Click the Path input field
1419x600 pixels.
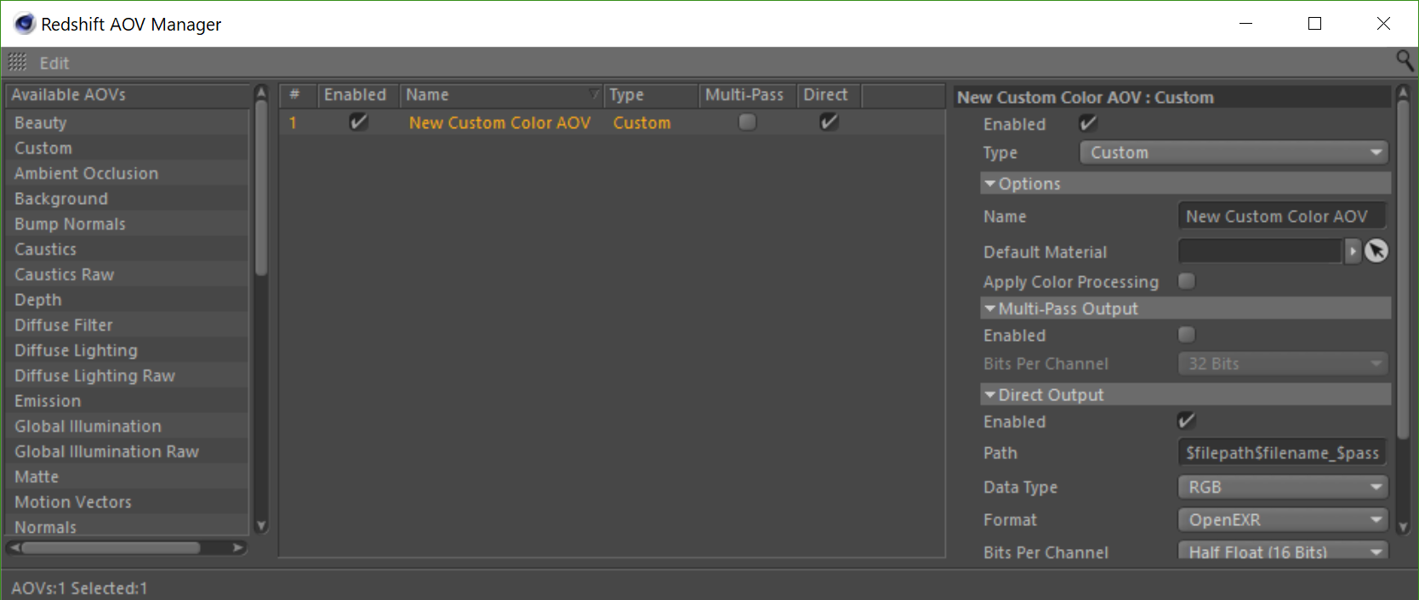point(1281,453)
